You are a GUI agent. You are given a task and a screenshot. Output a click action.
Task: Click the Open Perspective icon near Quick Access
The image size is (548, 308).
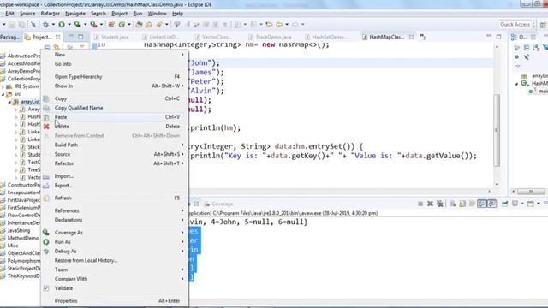point(543,25)
